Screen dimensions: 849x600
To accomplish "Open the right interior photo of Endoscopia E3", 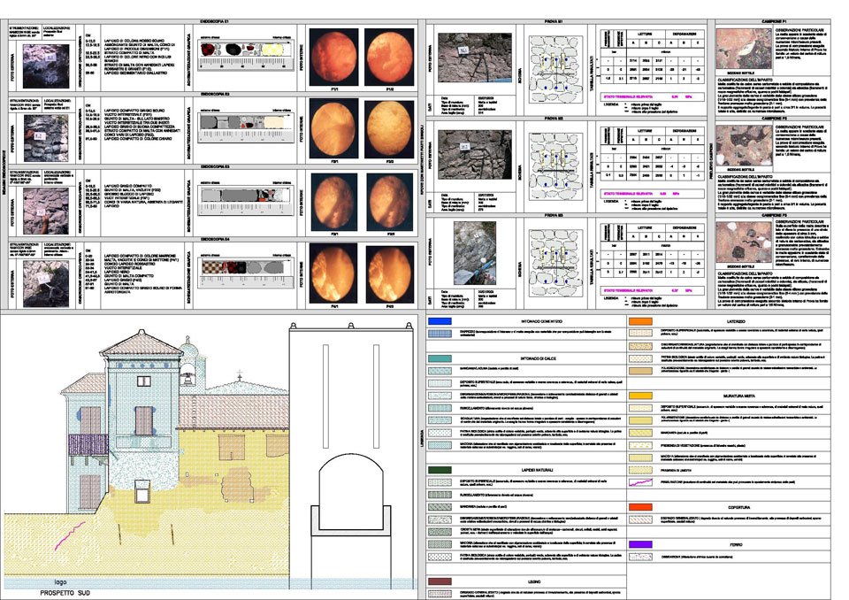I will 389,202.
